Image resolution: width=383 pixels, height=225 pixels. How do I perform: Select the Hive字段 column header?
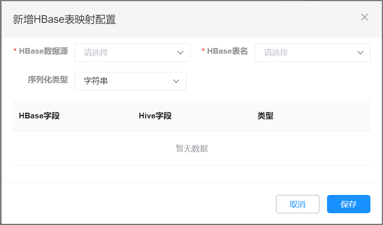[155, 116]
